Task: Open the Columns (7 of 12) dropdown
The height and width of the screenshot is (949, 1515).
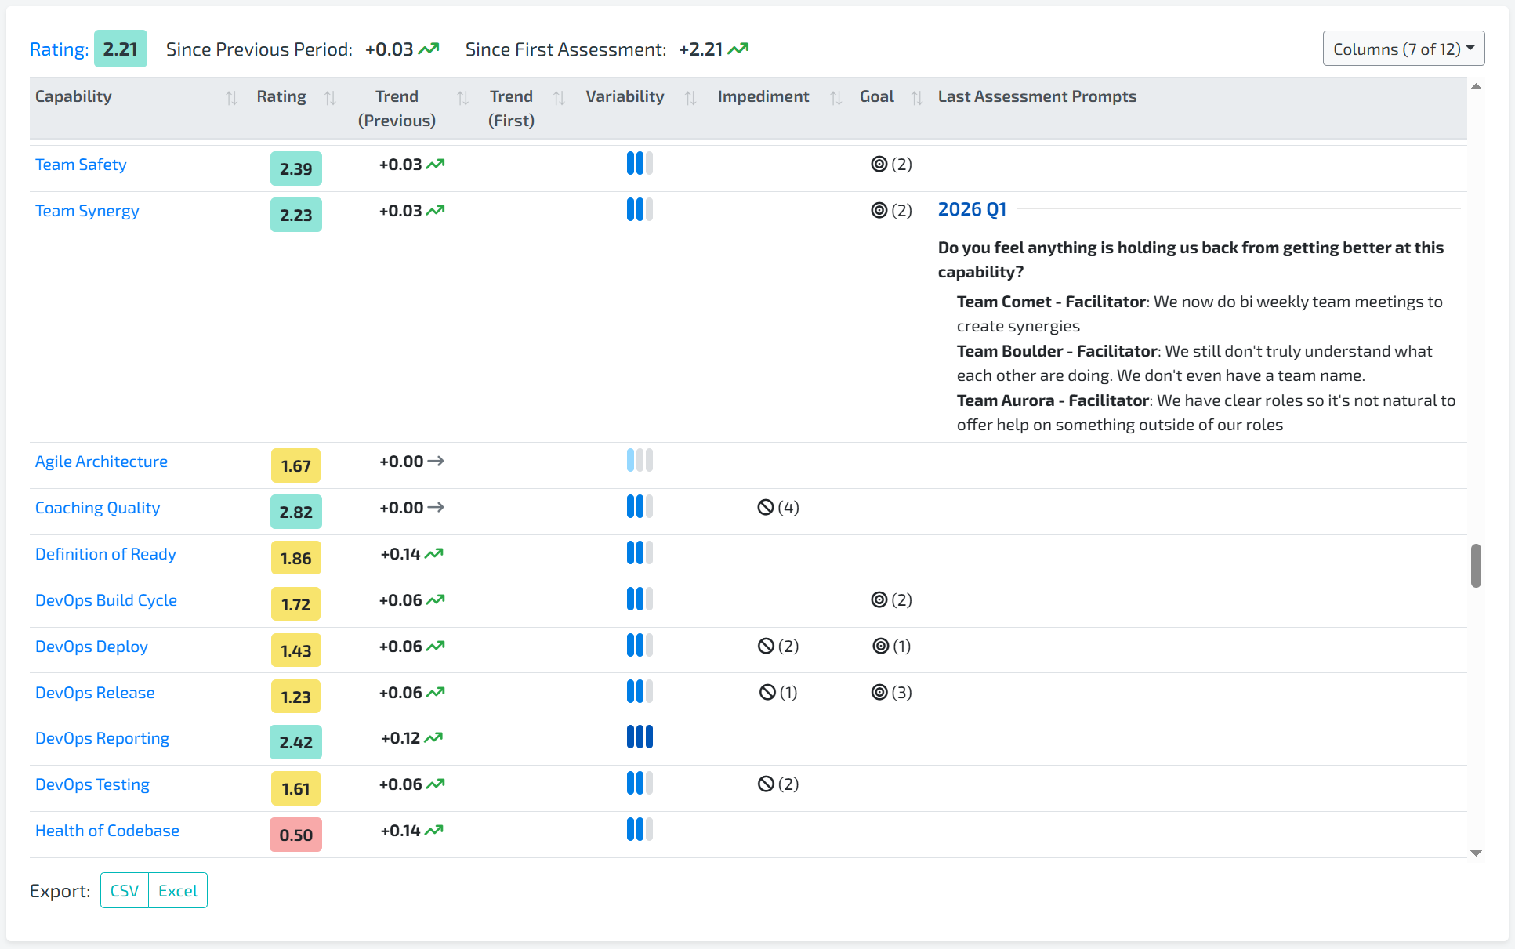Action: [1403, 49]
